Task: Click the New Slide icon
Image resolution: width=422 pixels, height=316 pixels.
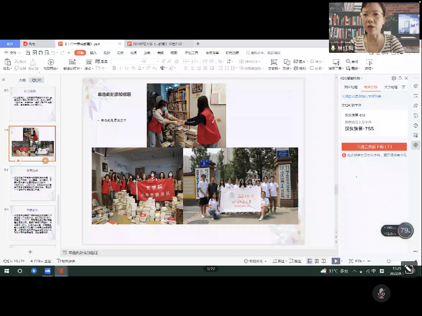Action: tap(72, 62)
